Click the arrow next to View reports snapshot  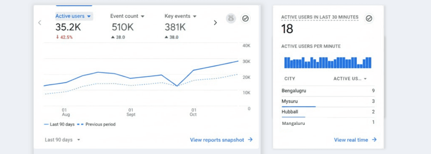point(250,140)
